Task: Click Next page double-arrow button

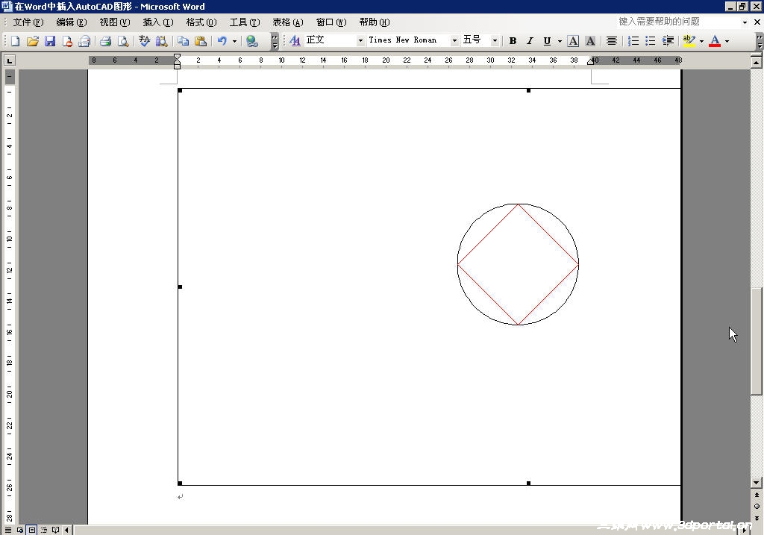Action: (757, 517)
